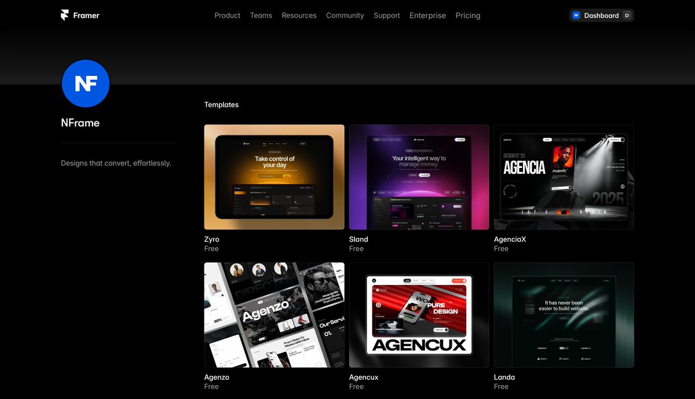Screen dimensions: 695x399
Task: Open the Pricing page
Action: [x=468, y=16]
